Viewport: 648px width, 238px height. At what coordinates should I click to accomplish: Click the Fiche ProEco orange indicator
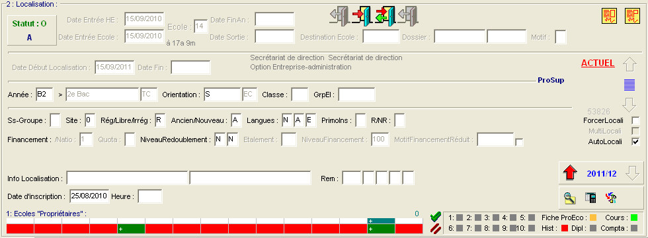[593, 218]
